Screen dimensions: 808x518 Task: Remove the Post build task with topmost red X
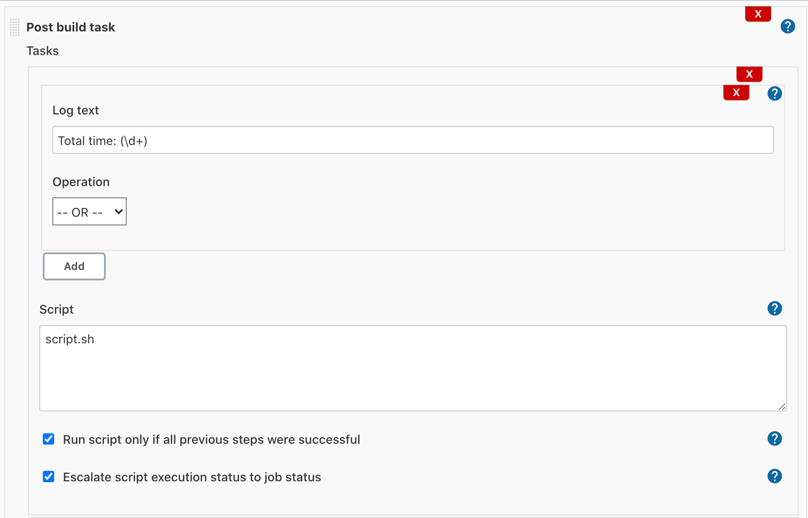pos(758,14)
